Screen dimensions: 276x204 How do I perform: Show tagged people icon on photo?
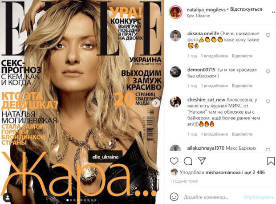point(8,198)
